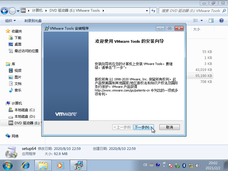The image size is (228, 171).
Task: Click the installer title bar icon
Action: pyautogui.click(x=46, y=28)
